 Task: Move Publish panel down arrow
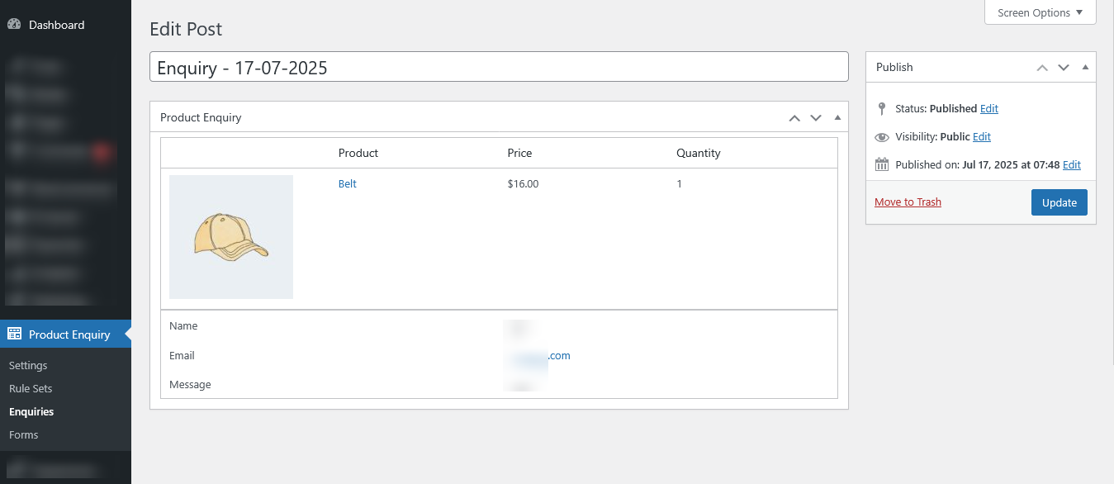[x=1064, y=68]
